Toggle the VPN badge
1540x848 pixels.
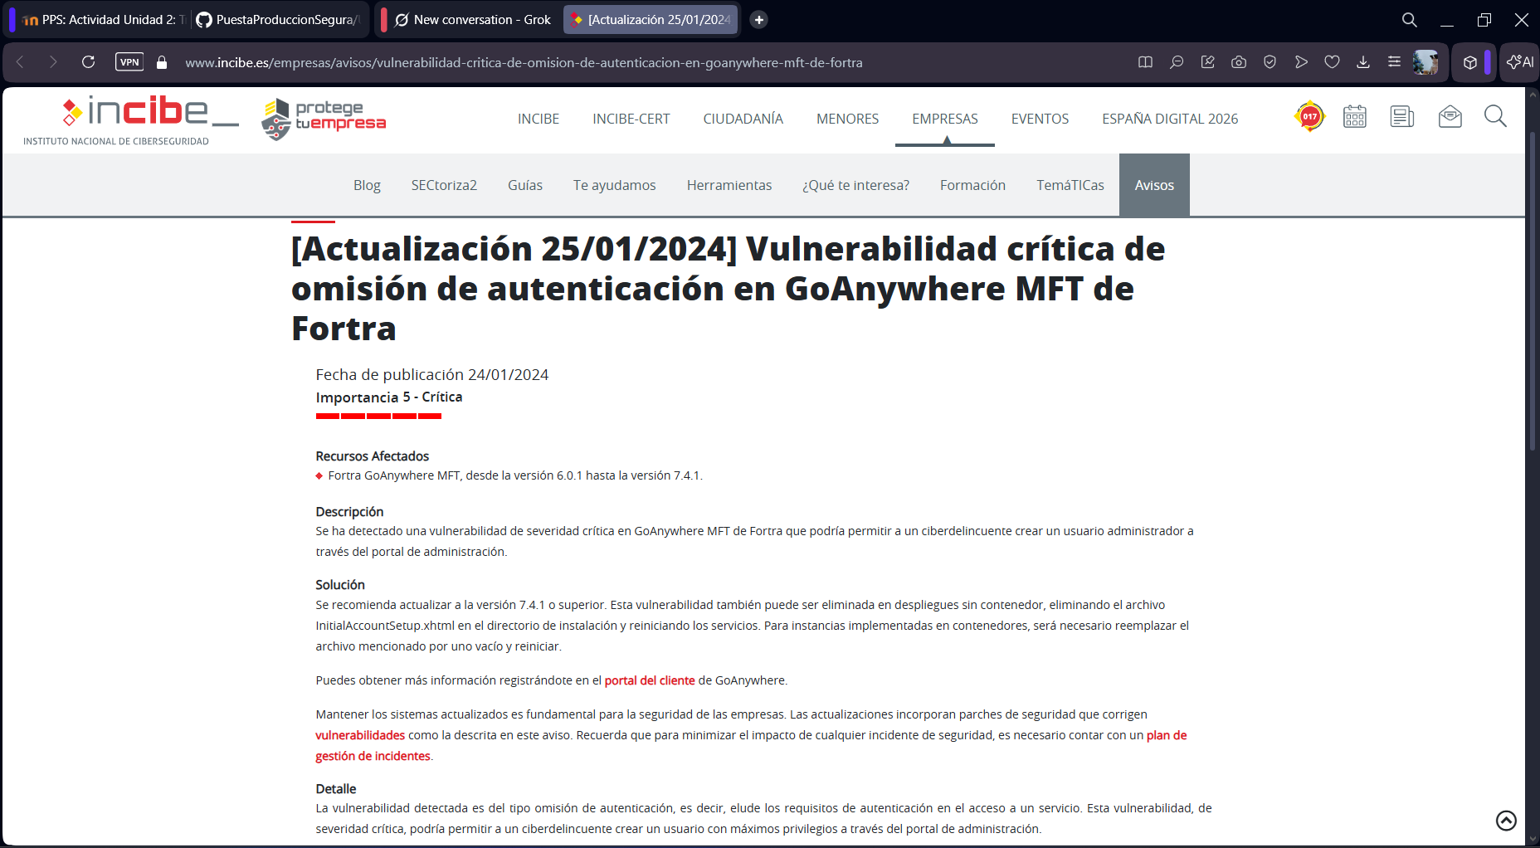[129, 62]
